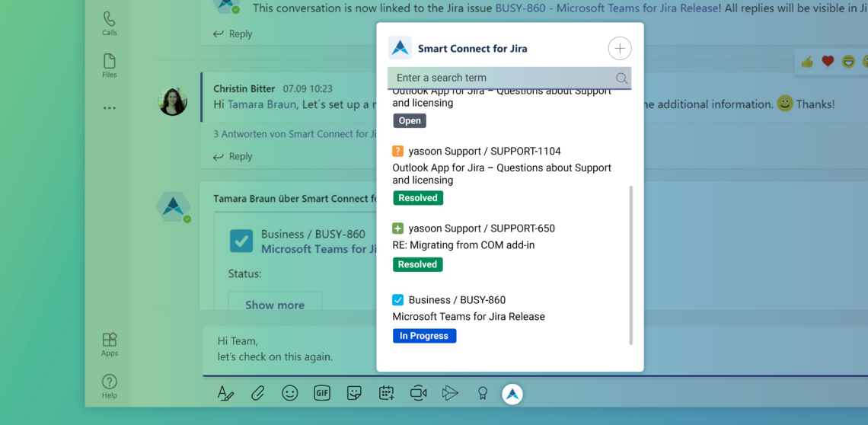Screen dimensions: 868x425
Task: Click Christin Bitter's profile picture
Action: click(173, 101)
